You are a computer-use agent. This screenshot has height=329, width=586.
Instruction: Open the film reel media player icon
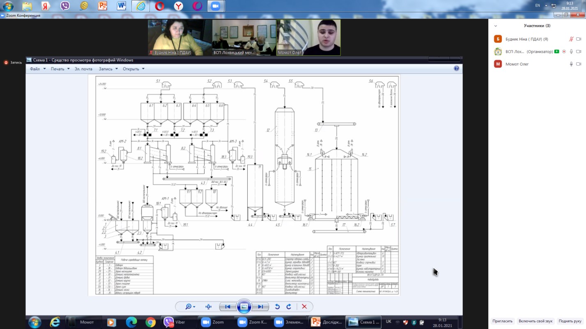[84, 6]
